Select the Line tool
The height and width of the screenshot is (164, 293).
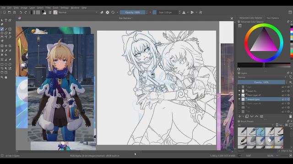(x=6, y=29)
